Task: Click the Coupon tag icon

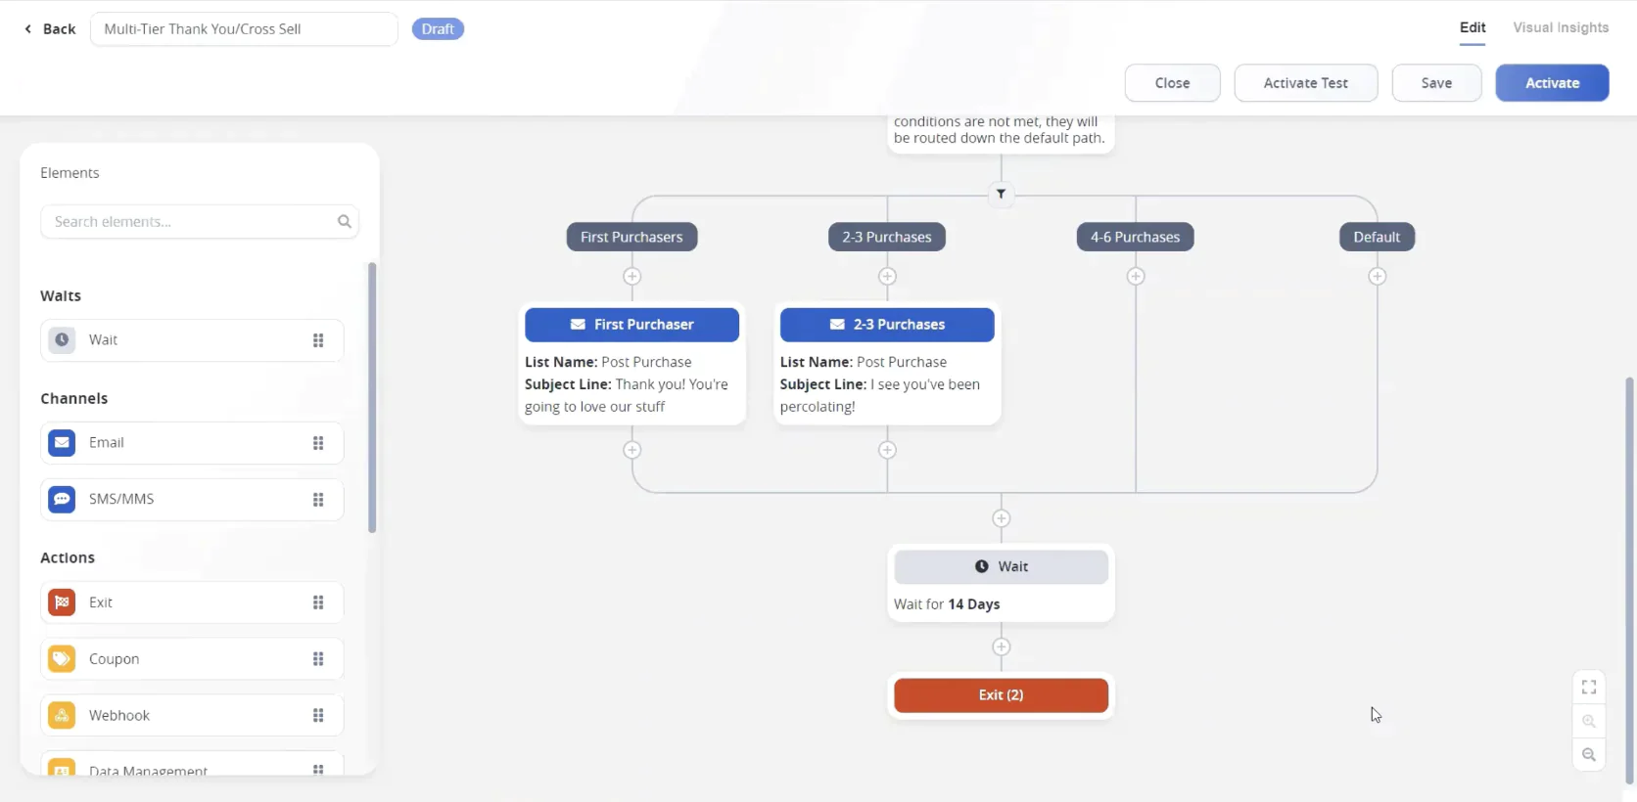Action: (62, 659)
